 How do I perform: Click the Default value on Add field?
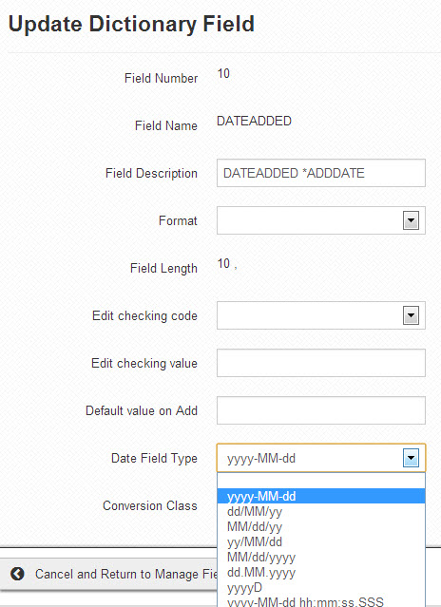[x=321, y=410]
